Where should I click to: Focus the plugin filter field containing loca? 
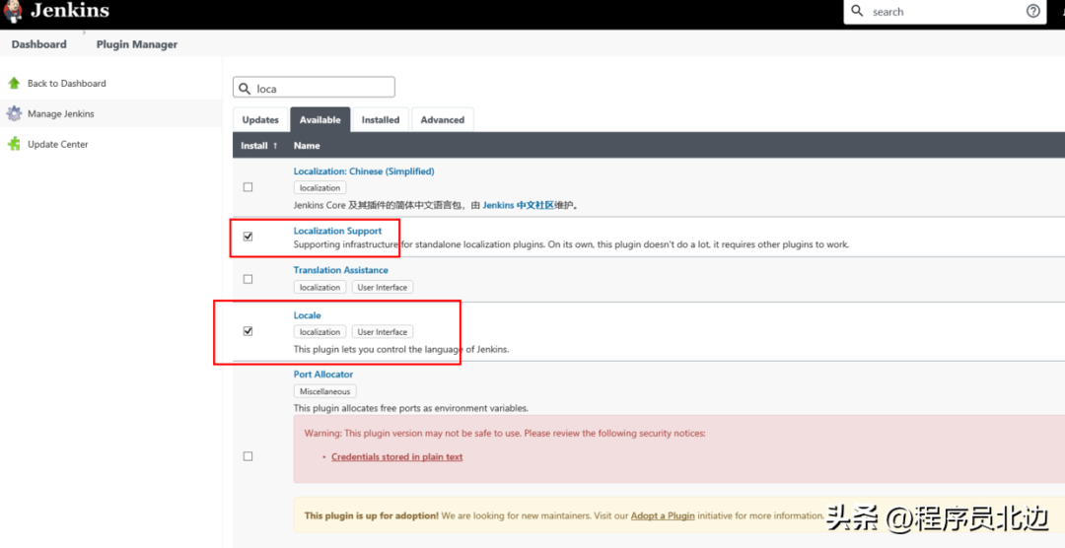click(x=314, y=88)
